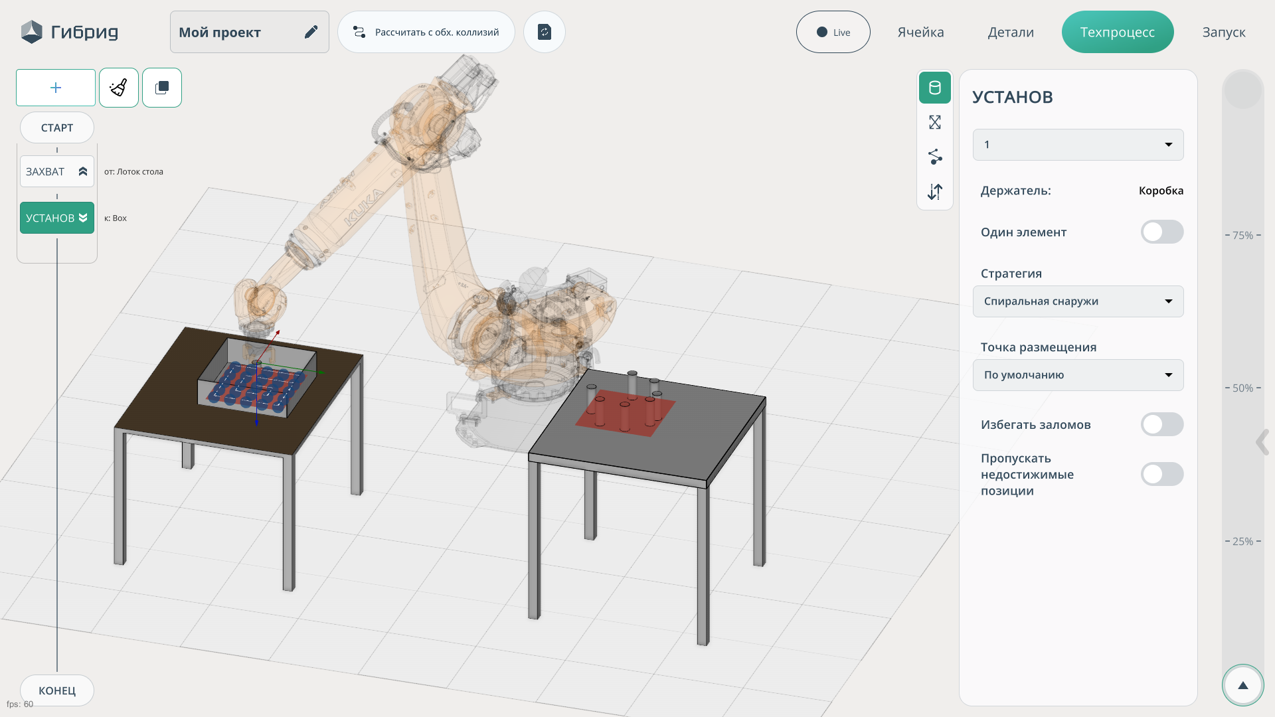The image size is (1275, 717).
Task: Click the 50% mark on speed slider
Action: point(1242,388)
